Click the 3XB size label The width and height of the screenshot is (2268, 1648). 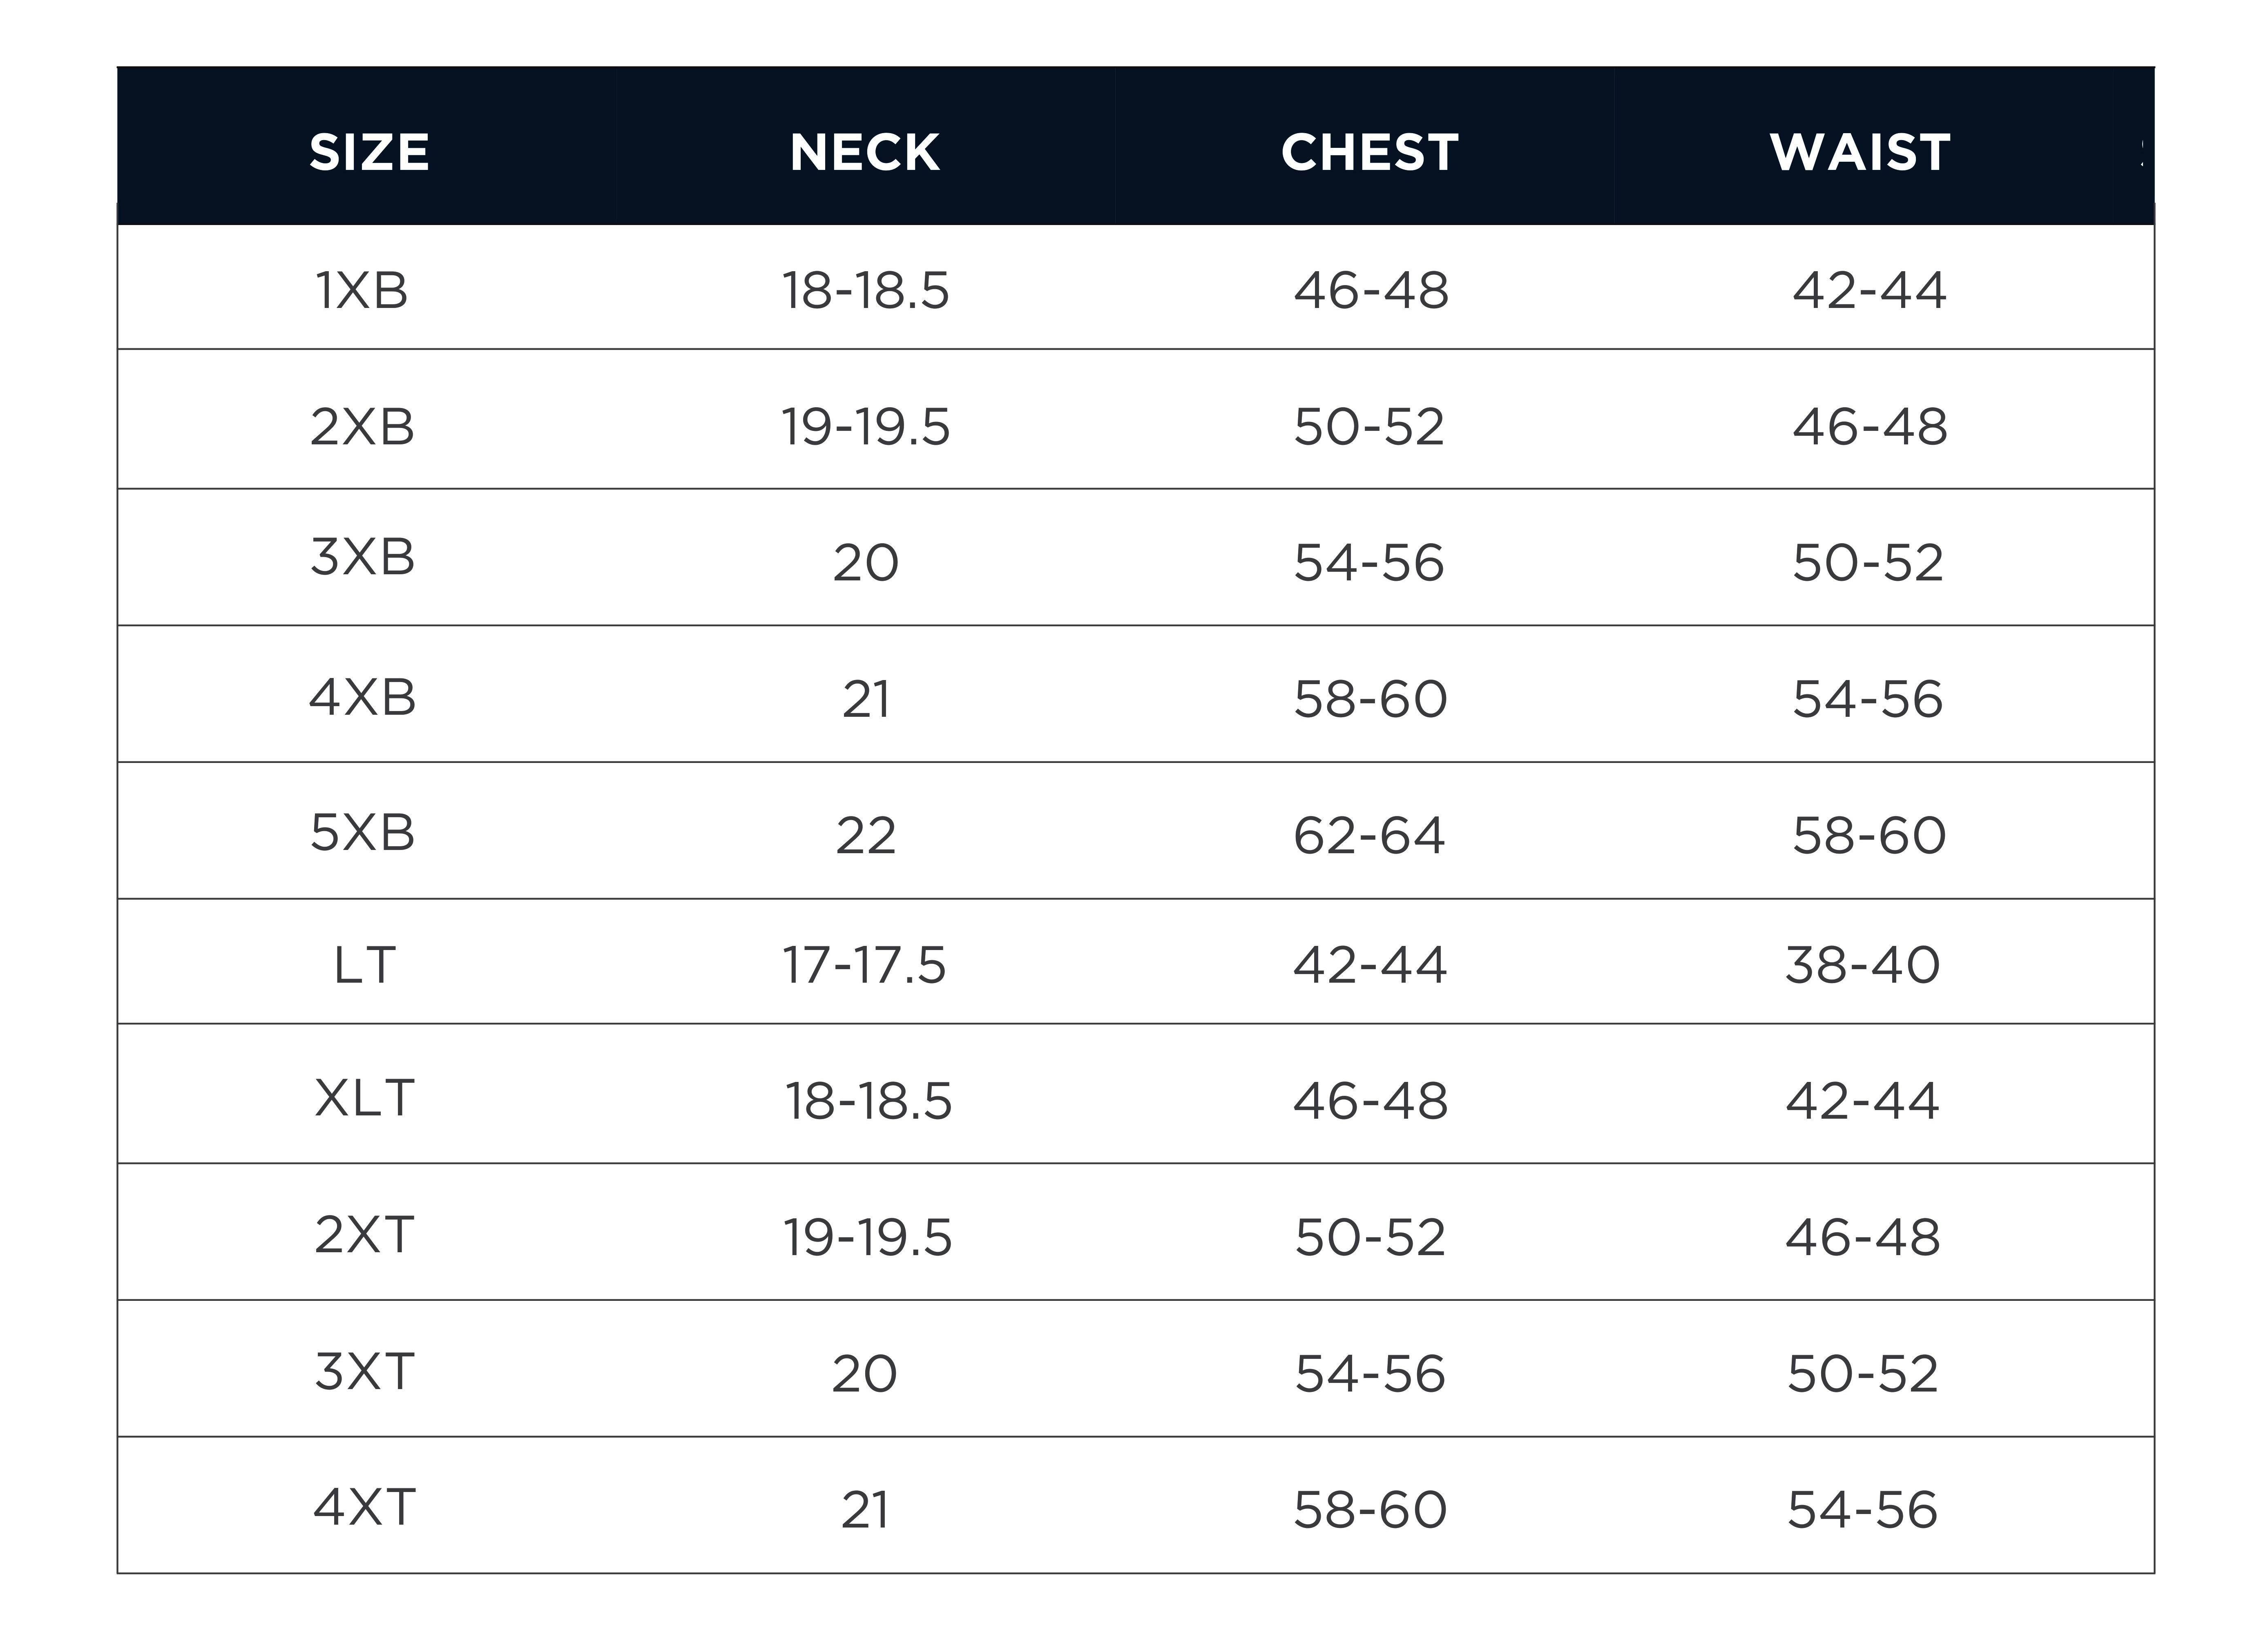(362, 557)
